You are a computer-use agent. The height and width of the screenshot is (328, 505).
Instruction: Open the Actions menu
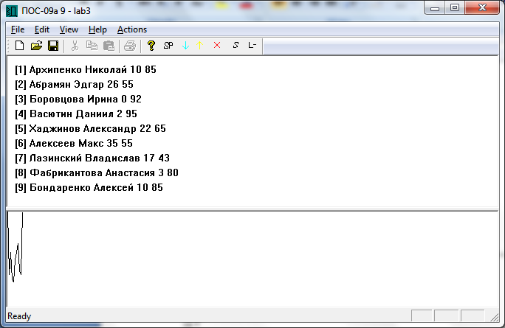(132, 29)
